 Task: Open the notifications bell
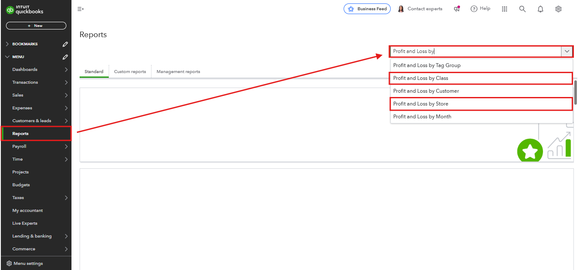540,9
